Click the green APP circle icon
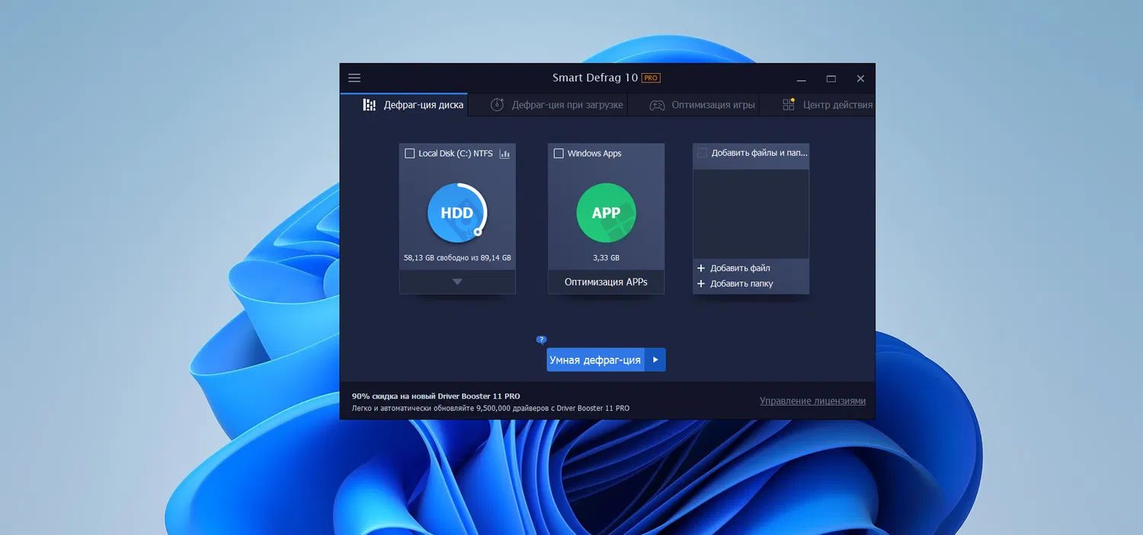The image size is (1143, 535). 606,213
